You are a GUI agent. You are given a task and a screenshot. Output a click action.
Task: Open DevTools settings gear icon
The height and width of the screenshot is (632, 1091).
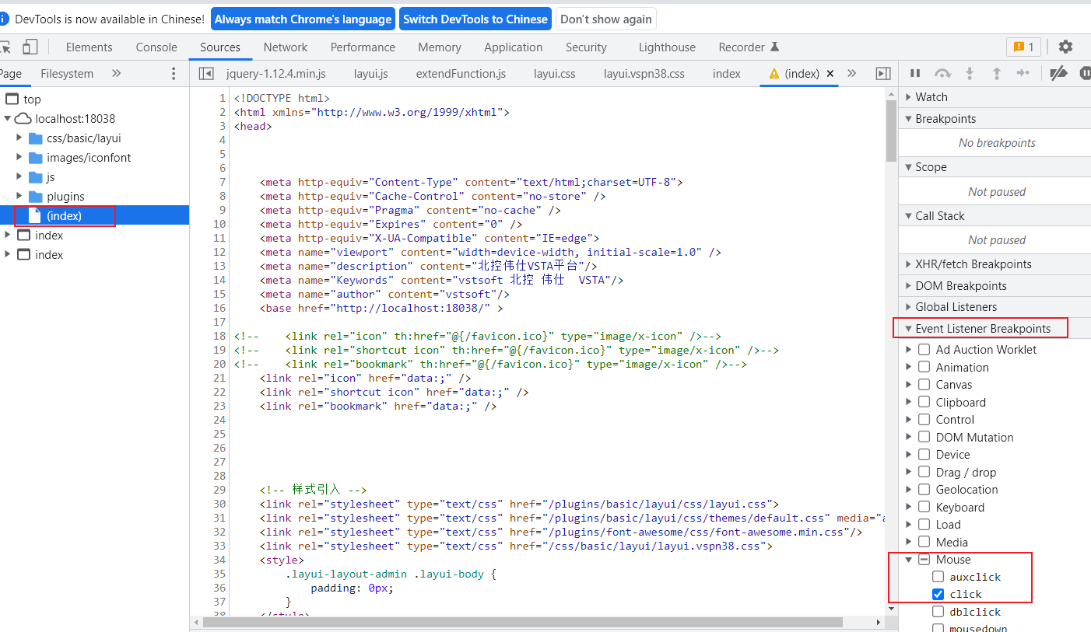pos(1065,47)
